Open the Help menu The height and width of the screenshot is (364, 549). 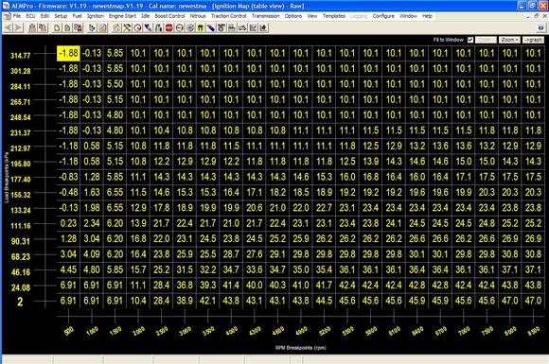[x=427, y=16]
